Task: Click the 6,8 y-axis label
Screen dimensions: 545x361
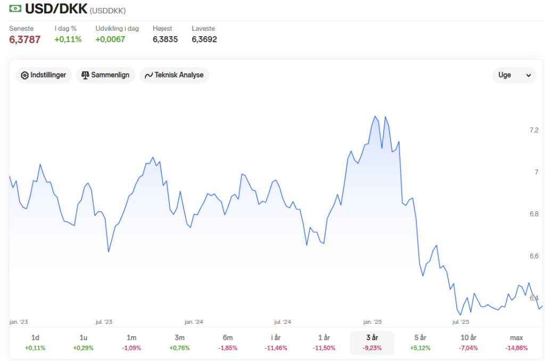Action: [x=534, y=214]
